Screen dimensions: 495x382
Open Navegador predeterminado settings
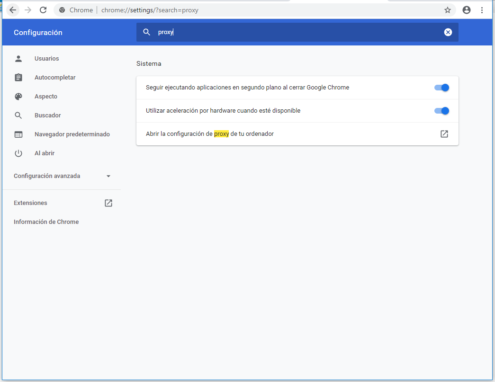pos(72,134)
